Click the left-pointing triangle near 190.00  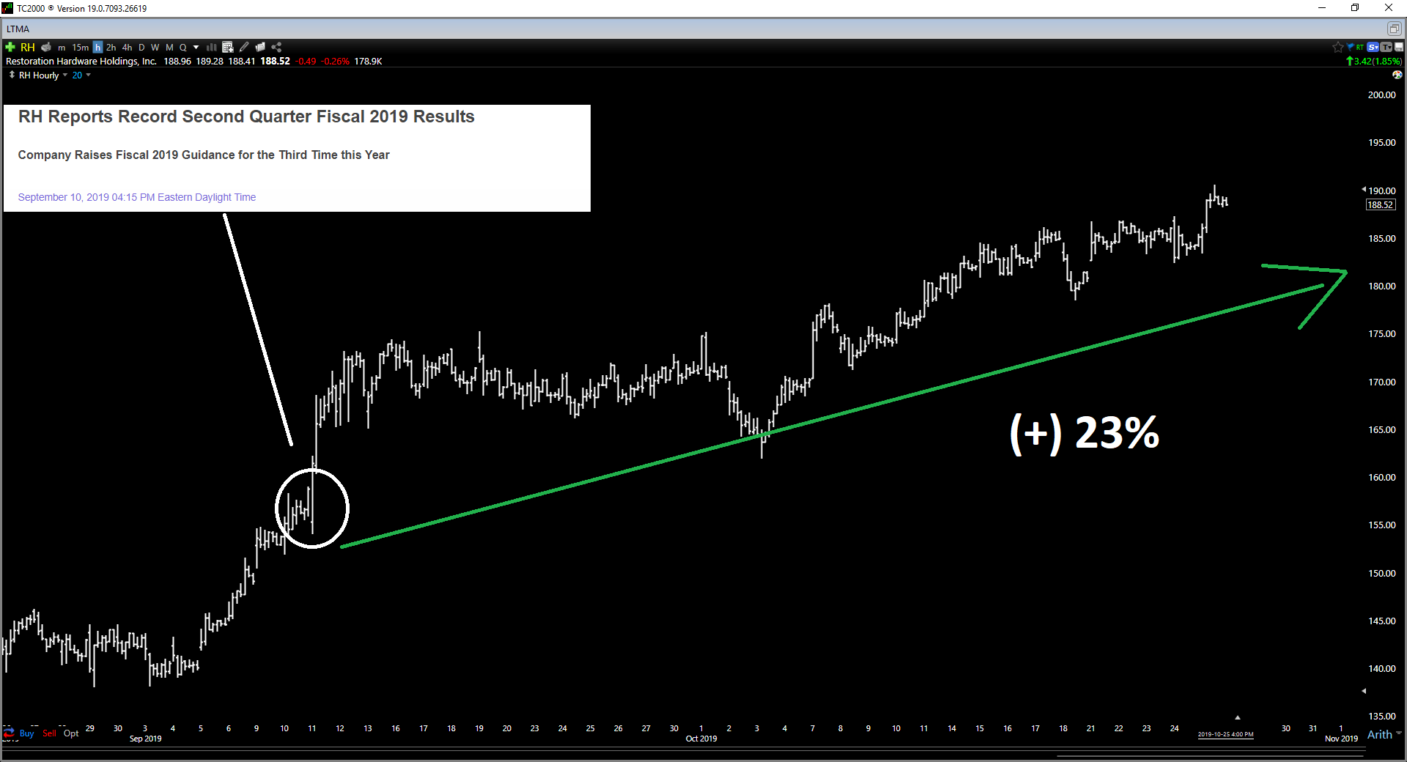[x=1364, y=189]
